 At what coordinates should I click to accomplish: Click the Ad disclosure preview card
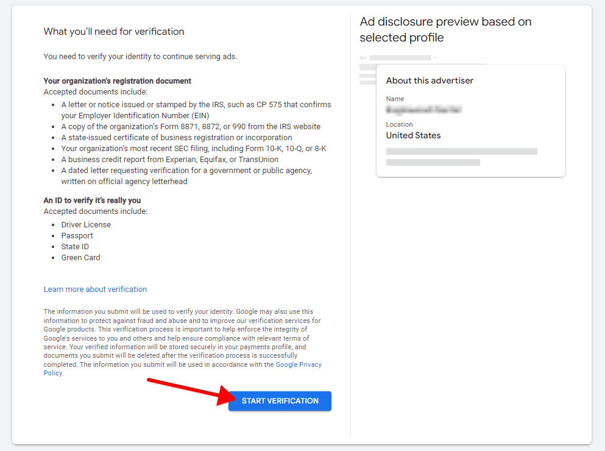[470, 120]
